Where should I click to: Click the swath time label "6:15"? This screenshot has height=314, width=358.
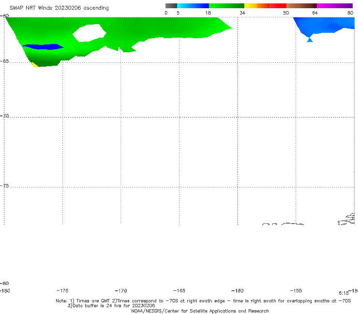343,293
